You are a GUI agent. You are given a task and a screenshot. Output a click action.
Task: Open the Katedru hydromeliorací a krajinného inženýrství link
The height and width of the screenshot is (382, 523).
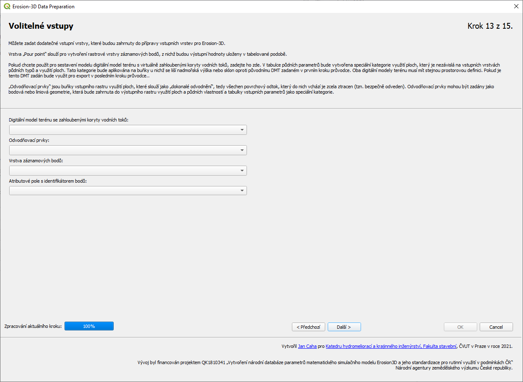[x=391, y=346]
